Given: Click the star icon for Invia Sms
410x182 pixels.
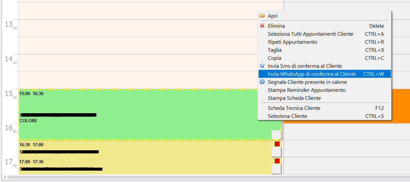Looking at the screenshot, I should pos(262,66).
